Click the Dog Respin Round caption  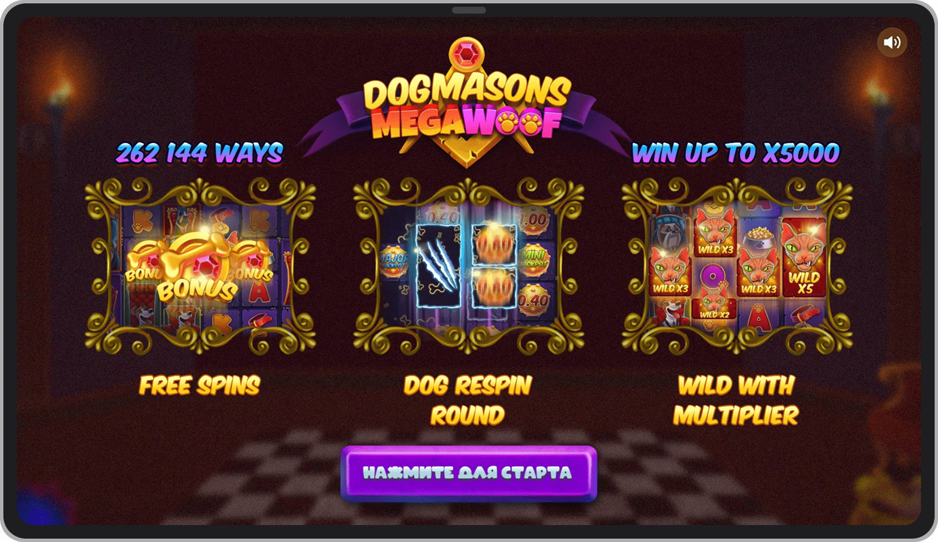pos(468,400)
